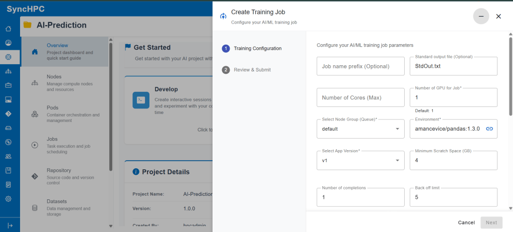This screenshot has width=513, height=232.
Task: Close the Create Training Job dialog
Action: (498, 16)
